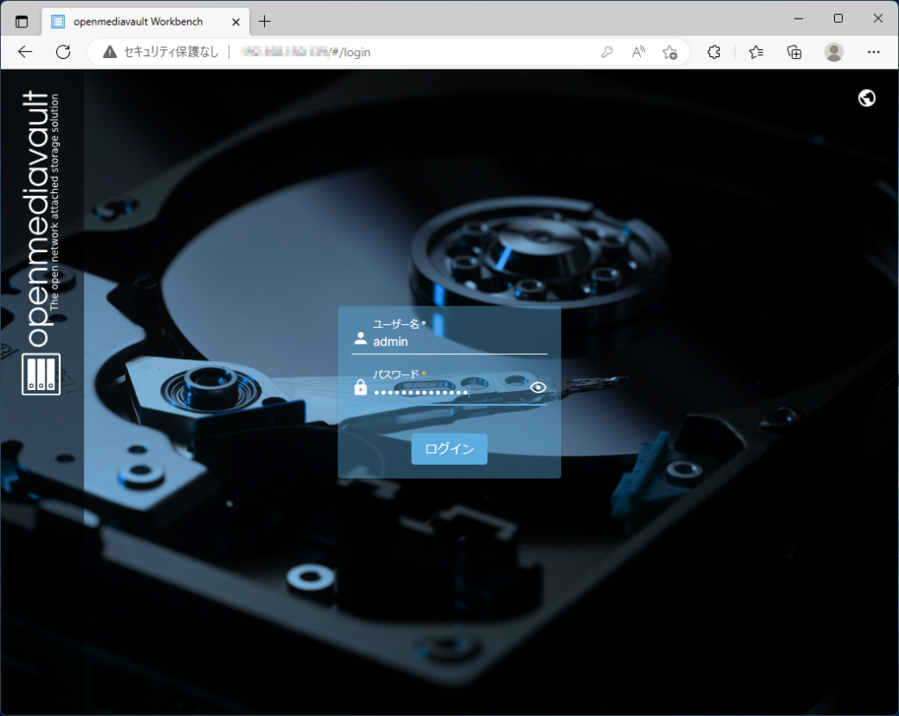Click the browser Back arrow
This screenshot has height=716, width=899.
point(25,52)
